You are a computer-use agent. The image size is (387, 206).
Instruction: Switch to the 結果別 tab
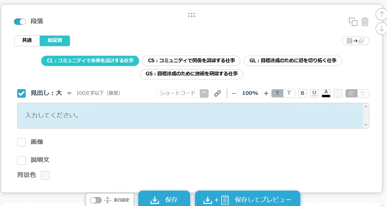click(x=55, y=41)
